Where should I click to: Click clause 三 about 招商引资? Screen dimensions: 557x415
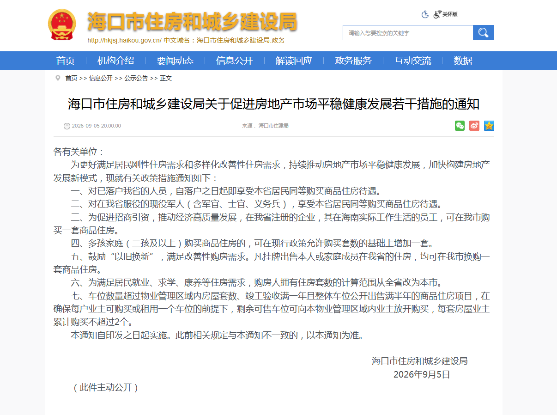272,223
